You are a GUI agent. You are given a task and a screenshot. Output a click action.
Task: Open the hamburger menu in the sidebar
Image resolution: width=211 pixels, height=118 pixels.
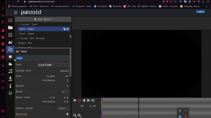point(10,20)
